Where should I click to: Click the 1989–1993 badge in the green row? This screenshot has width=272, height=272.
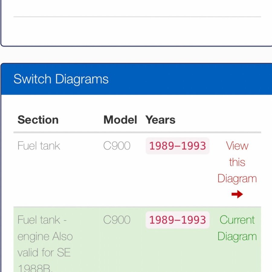(177, 220)
